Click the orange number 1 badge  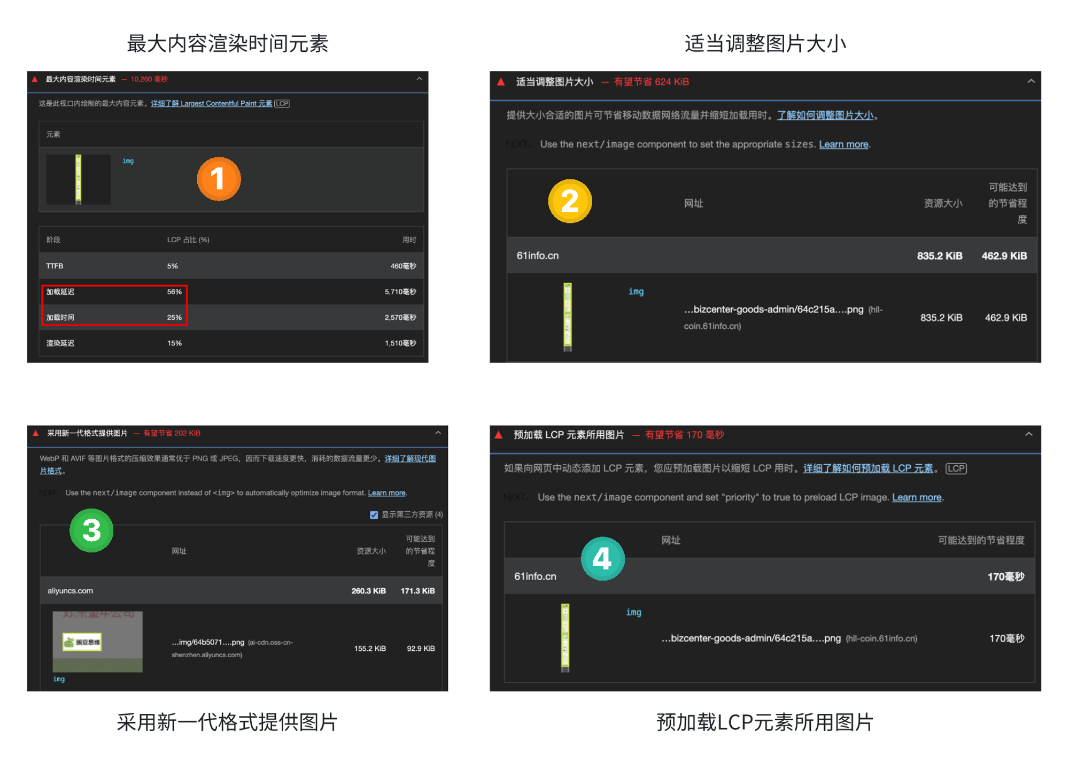(219, 179)
